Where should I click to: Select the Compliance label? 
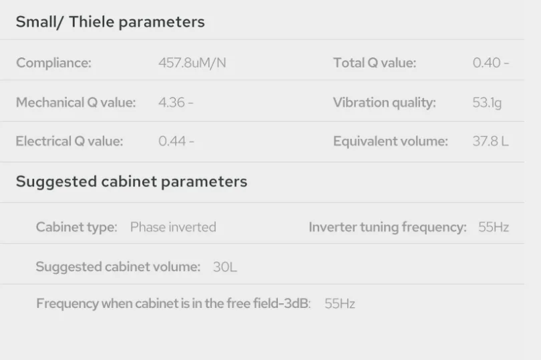(x=53, y=63)
